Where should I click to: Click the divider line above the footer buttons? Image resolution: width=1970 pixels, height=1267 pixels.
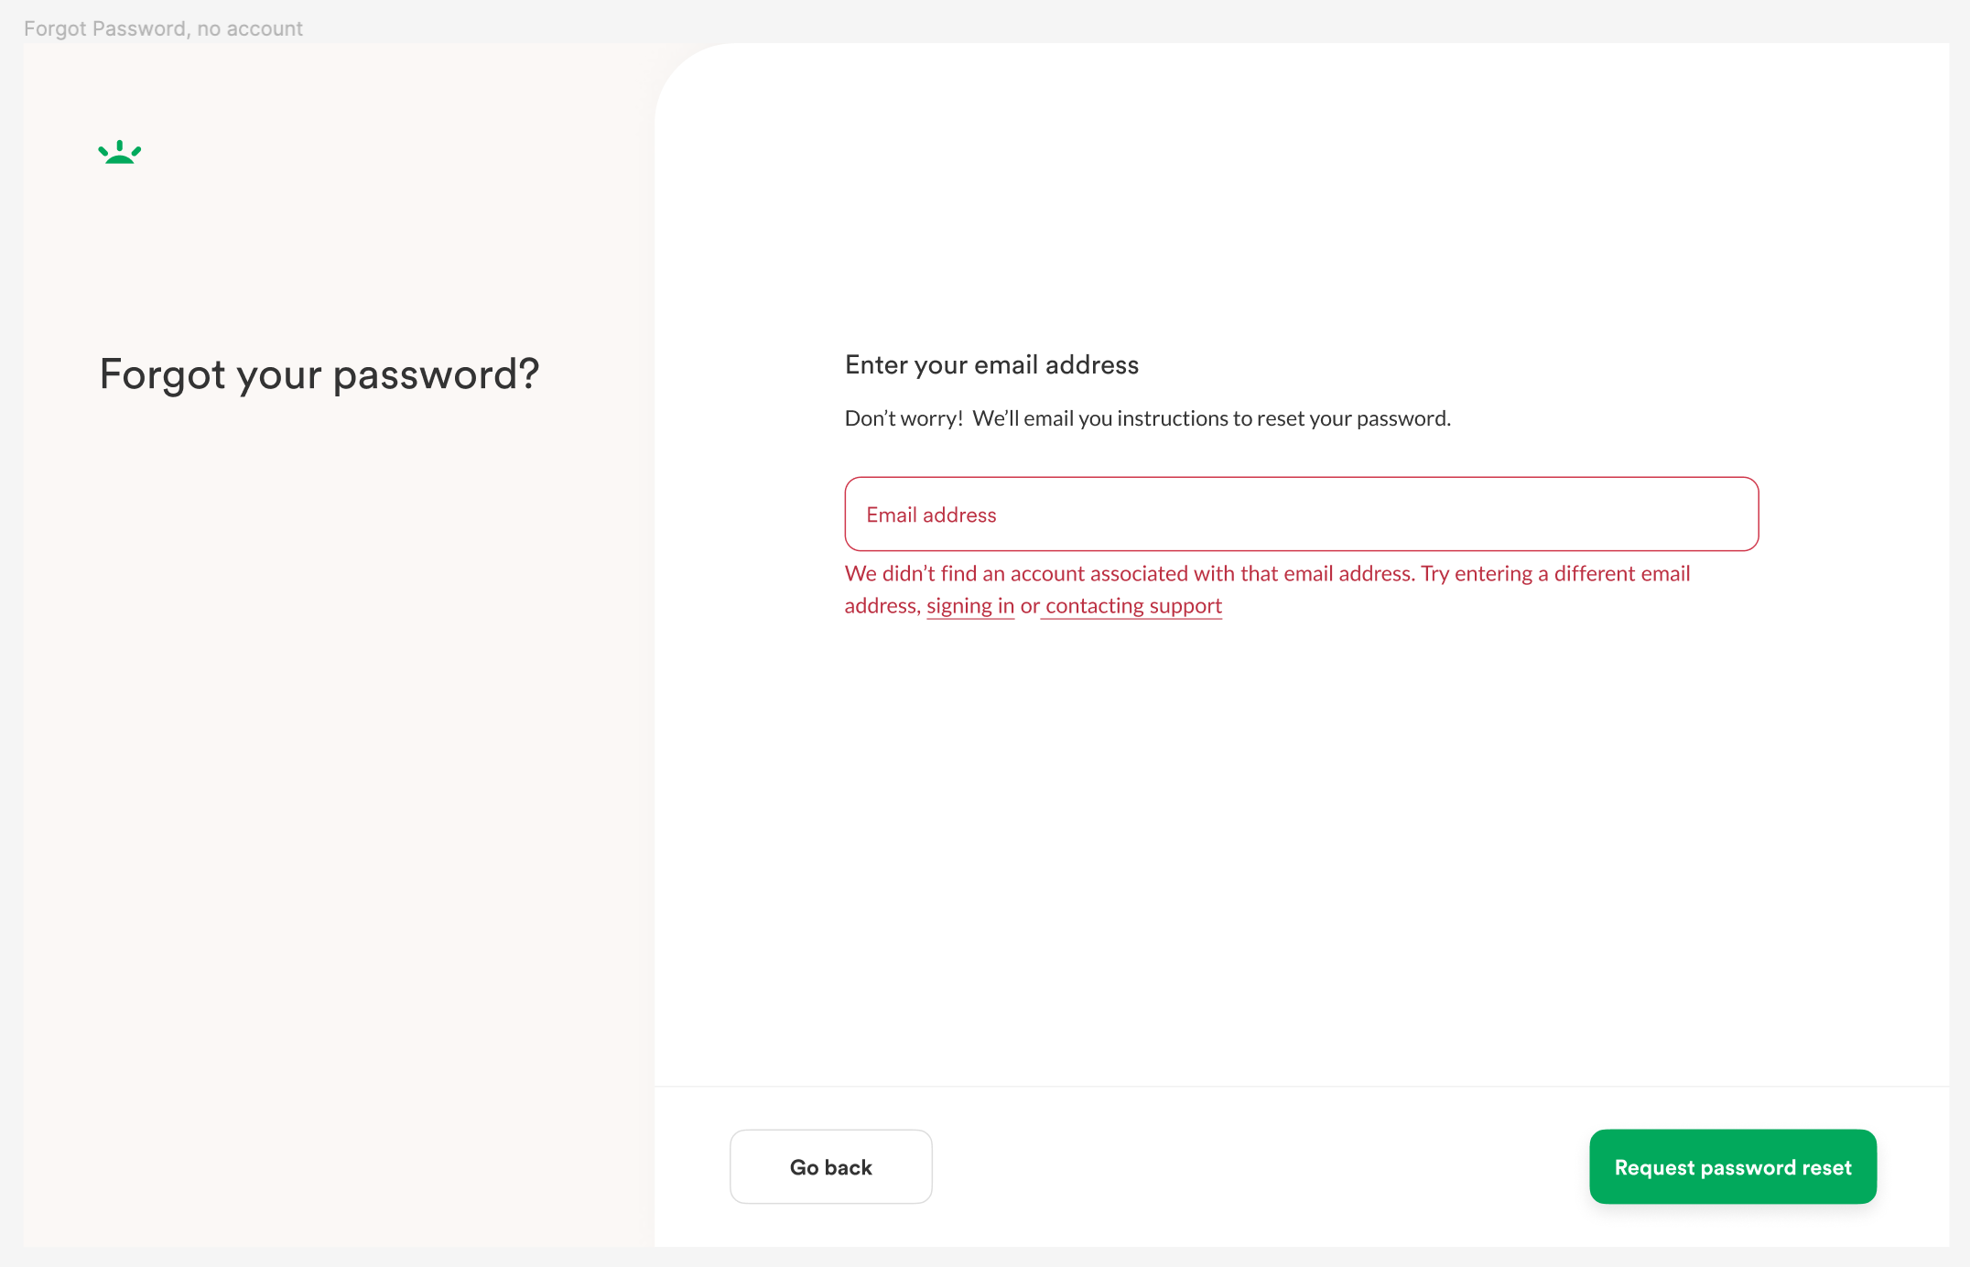1302,1087
